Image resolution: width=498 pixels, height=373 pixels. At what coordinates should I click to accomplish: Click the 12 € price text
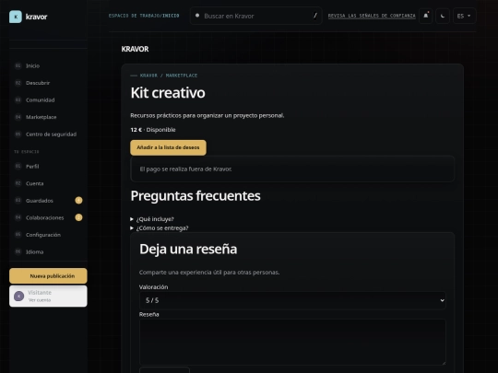pyautogui.click(x=136, y=130)
